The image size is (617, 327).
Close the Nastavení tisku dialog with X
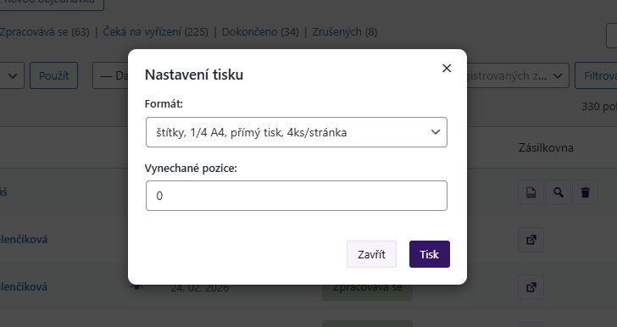coord(447,68)
